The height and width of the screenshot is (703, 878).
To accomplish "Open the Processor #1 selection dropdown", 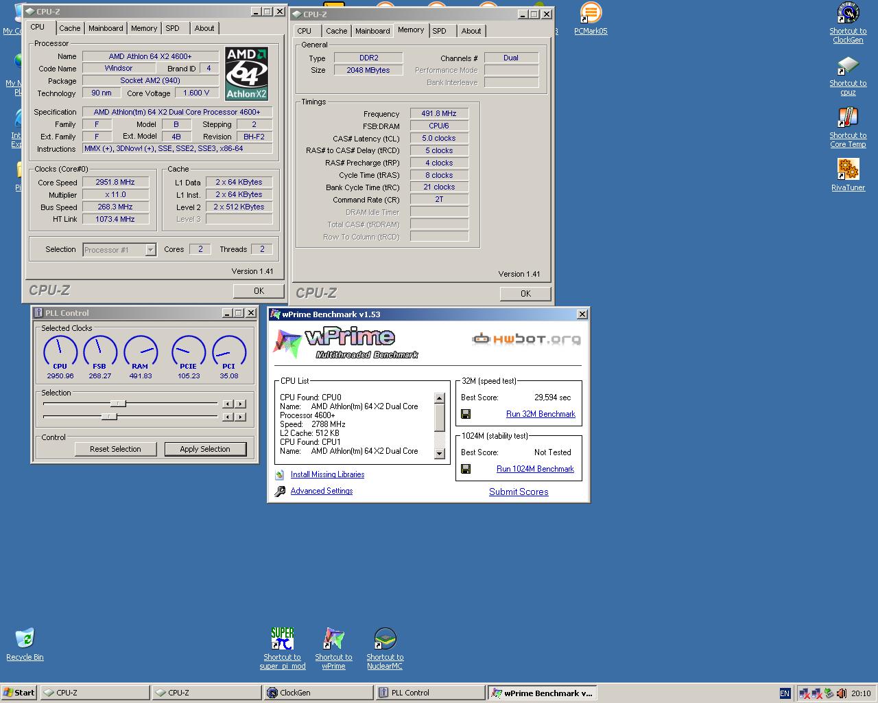I will 150,250.
